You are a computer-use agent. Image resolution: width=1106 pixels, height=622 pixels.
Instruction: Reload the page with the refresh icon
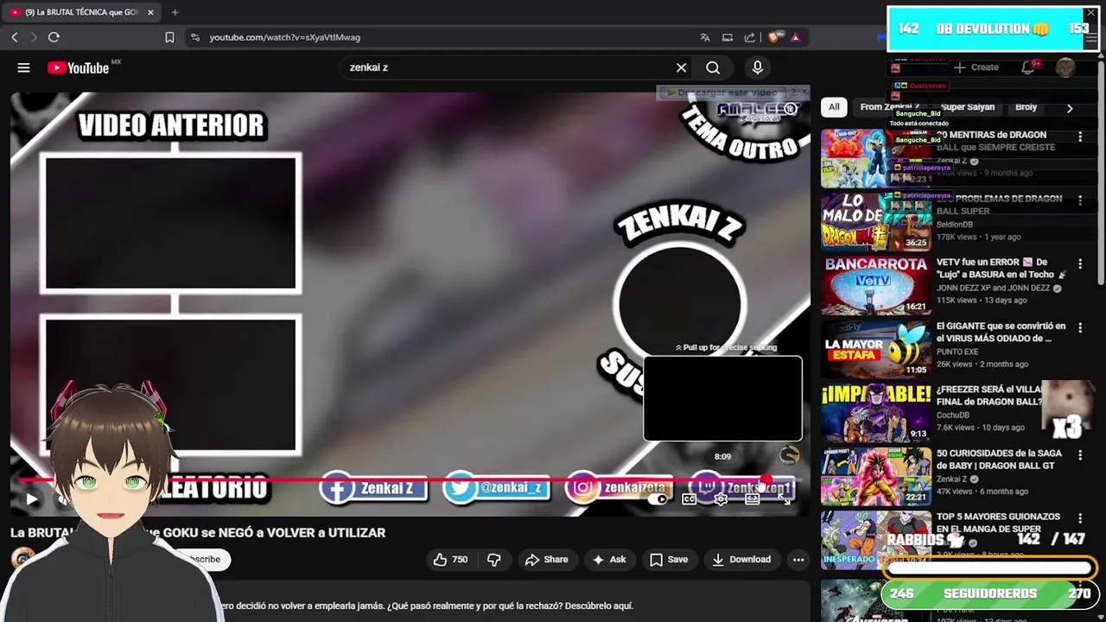[x=54, y=37]
